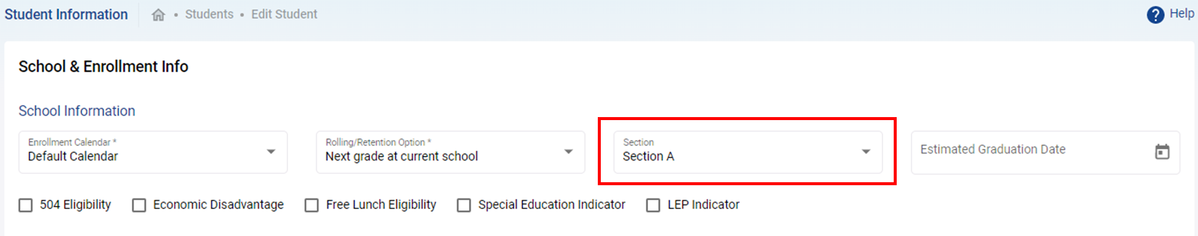Click the Help text link
The height and width of the screenshot is (236, 1198).
click(1182, 14)
